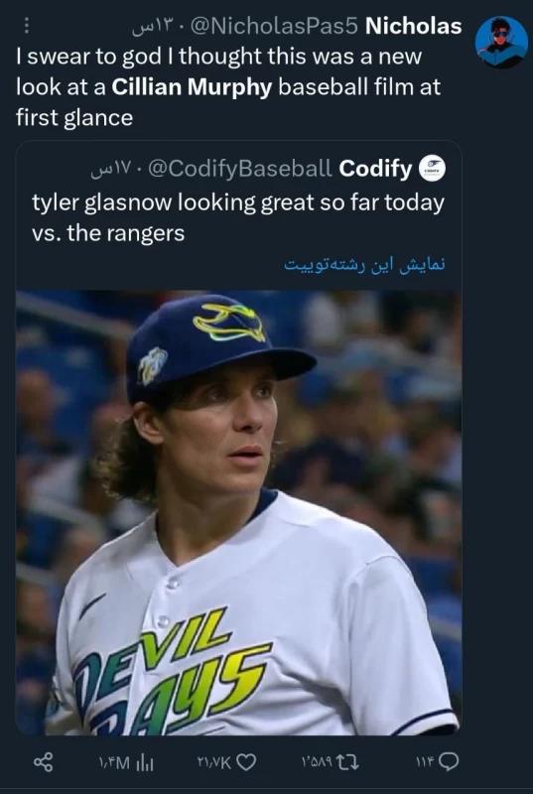533x794 pixels.
Task: Open Nicholas's tweet text about Cillian Murphy
Action: pyautogui.click(x=228, y=87)
